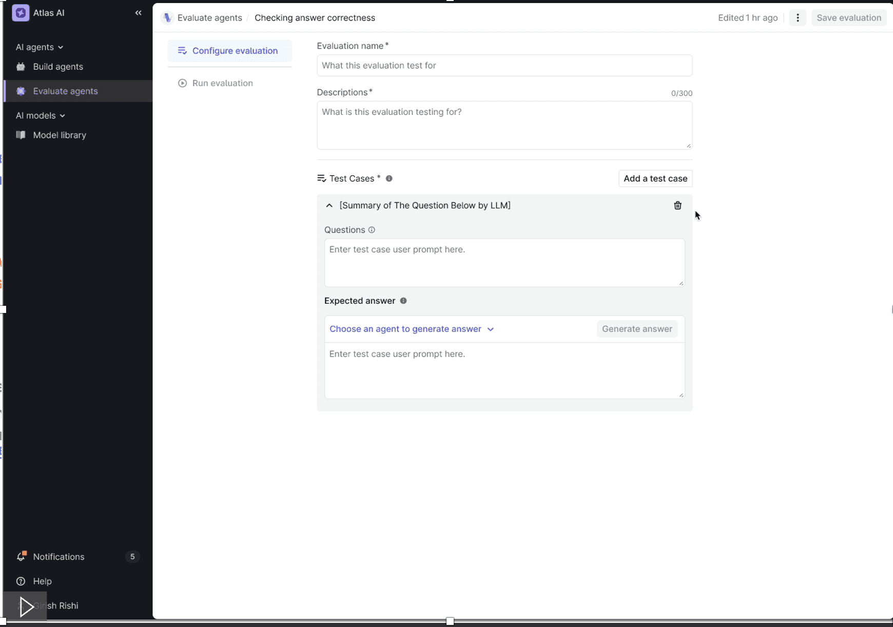The image size is (893, 627).
Task: Collapse the AI agents section
Action: 61,47
